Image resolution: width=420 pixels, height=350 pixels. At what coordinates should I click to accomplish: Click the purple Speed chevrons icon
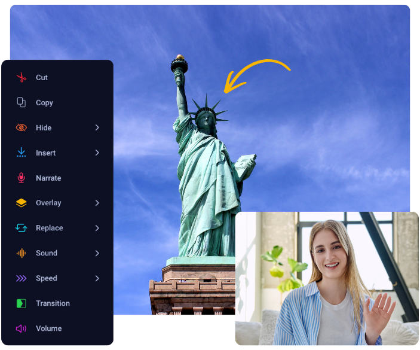coord(21,278)
